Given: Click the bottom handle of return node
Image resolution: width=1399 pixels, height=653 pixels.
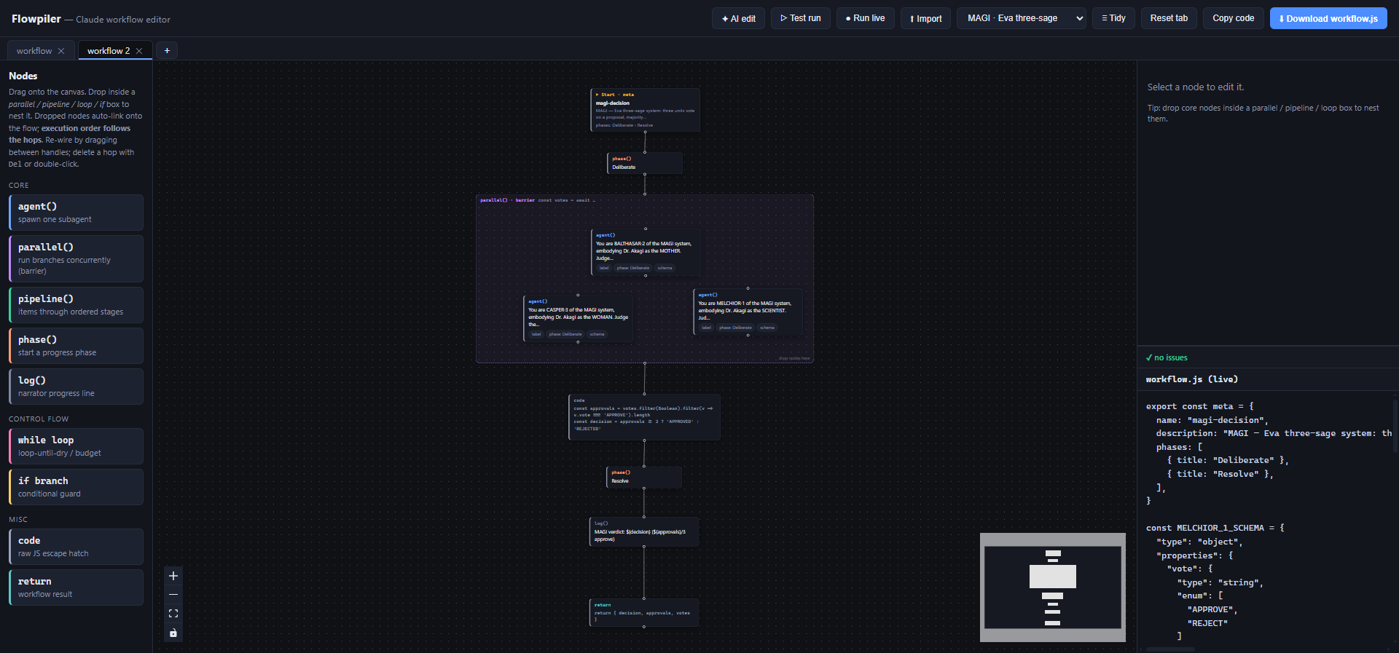Looking at the screenshot, I should pyautogui.click(x=644, y=627).
